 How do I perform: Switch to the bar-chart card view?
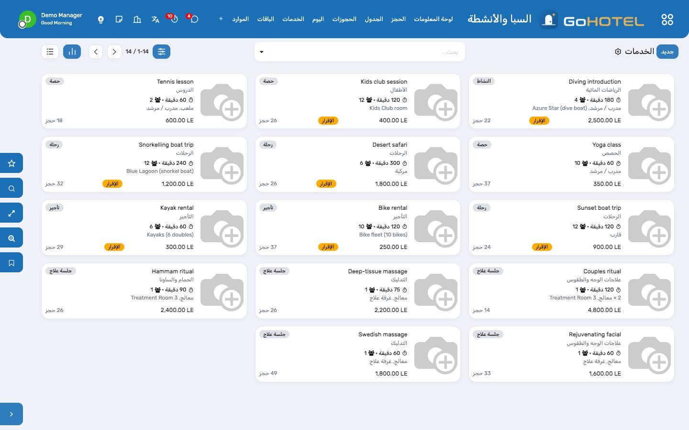pyautogui.click(x=72, y=52)
